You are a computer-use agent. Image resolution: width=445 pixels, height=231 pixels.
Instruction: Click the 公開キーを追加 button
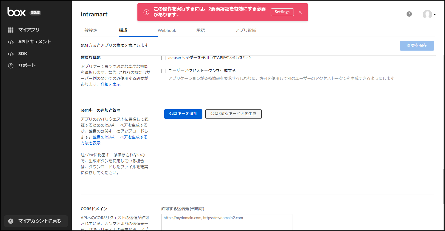pos(183,114)
